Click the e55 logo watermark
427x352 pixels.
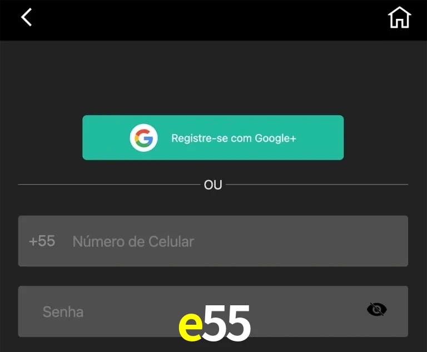pyautogui.click(x=214, y=323)
